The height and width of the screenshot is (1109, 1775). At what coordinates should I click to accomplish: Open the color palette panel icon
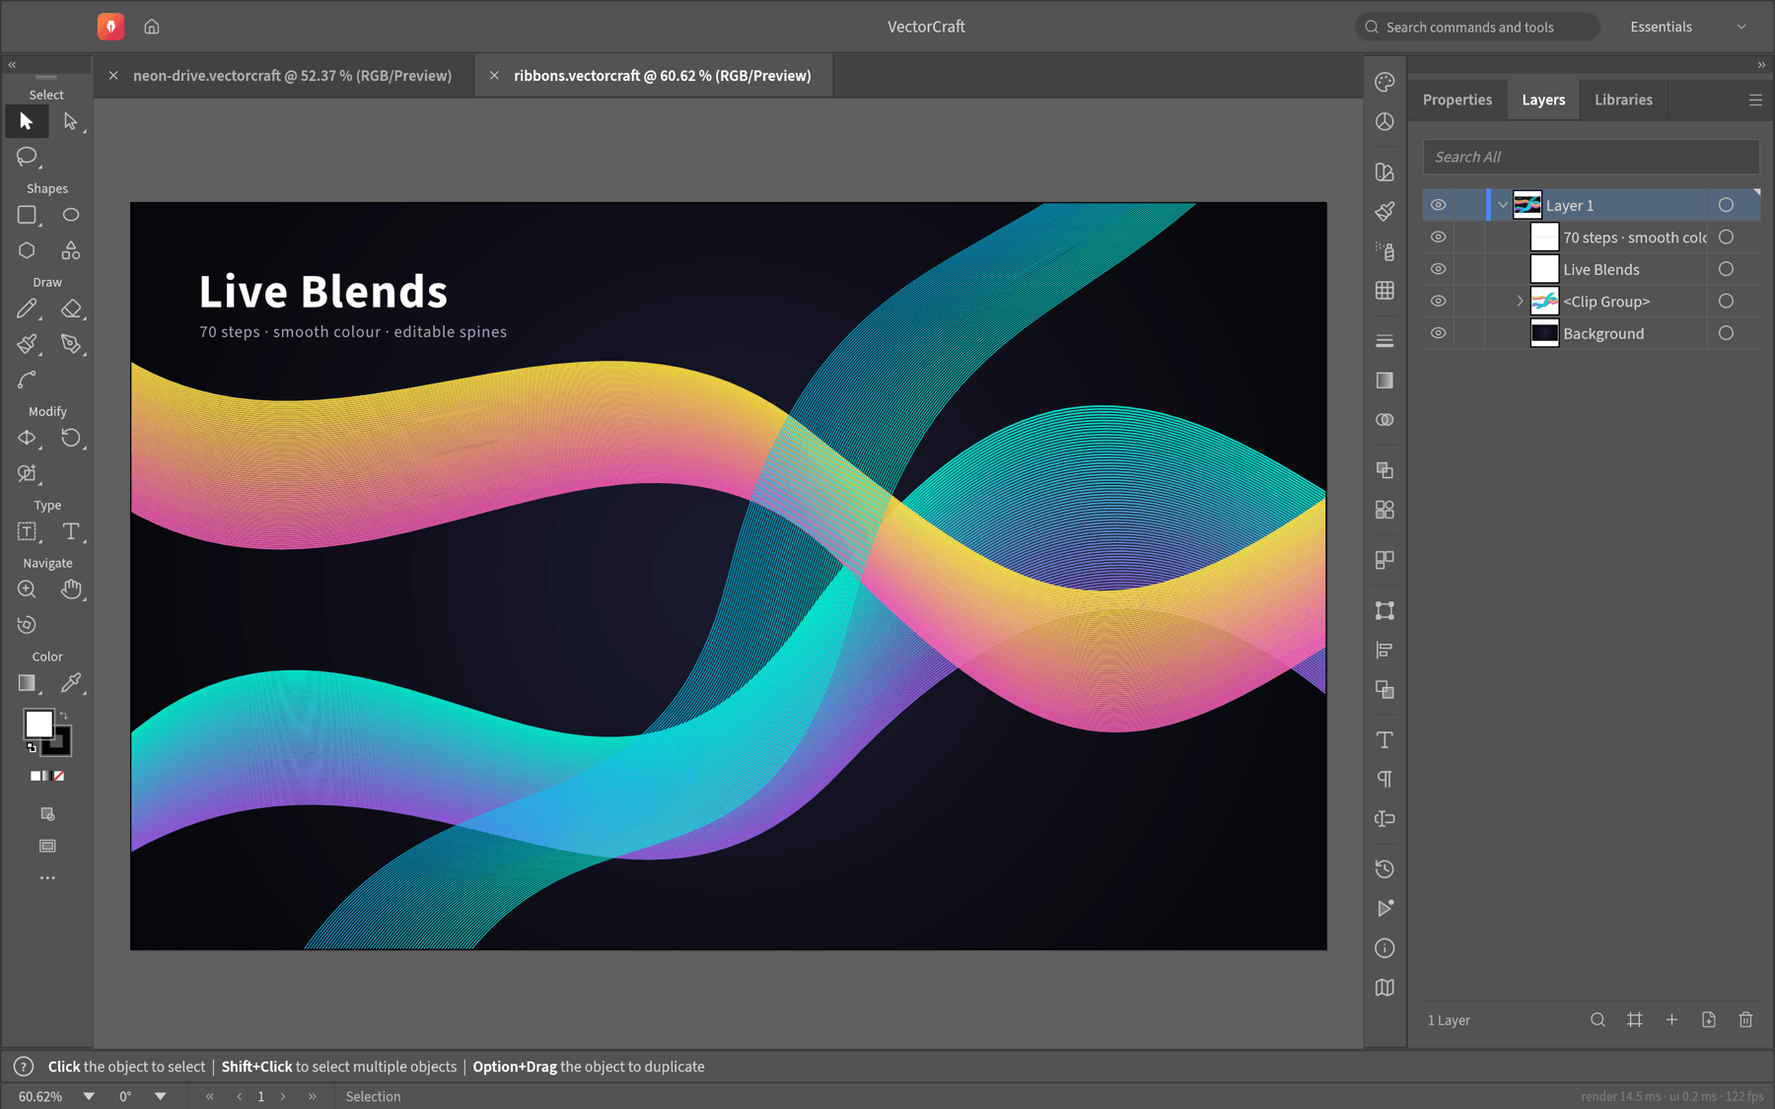pyautogui.click(x=1384, y=82)
